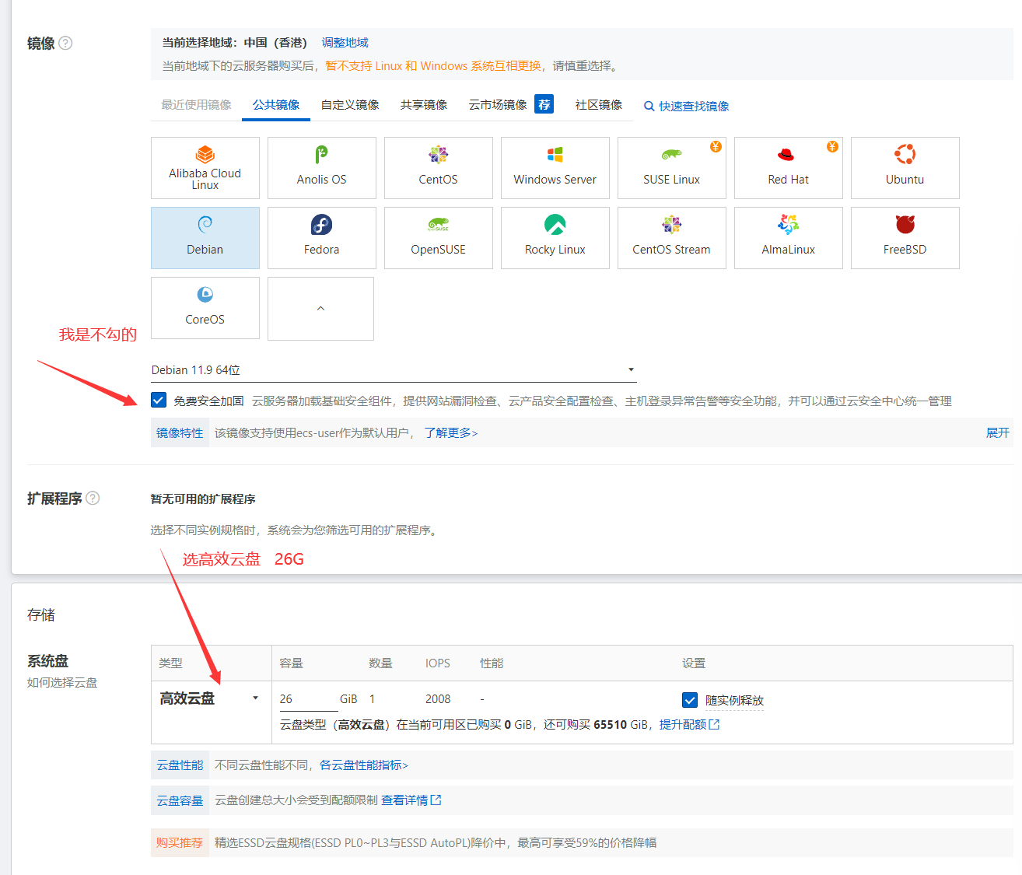Click the 荐 badge on 云市场镜像

(x=544, y=104)
